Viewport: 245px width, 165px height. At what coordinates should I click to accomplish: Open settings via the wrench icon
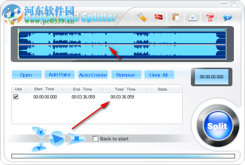(142, 17)
